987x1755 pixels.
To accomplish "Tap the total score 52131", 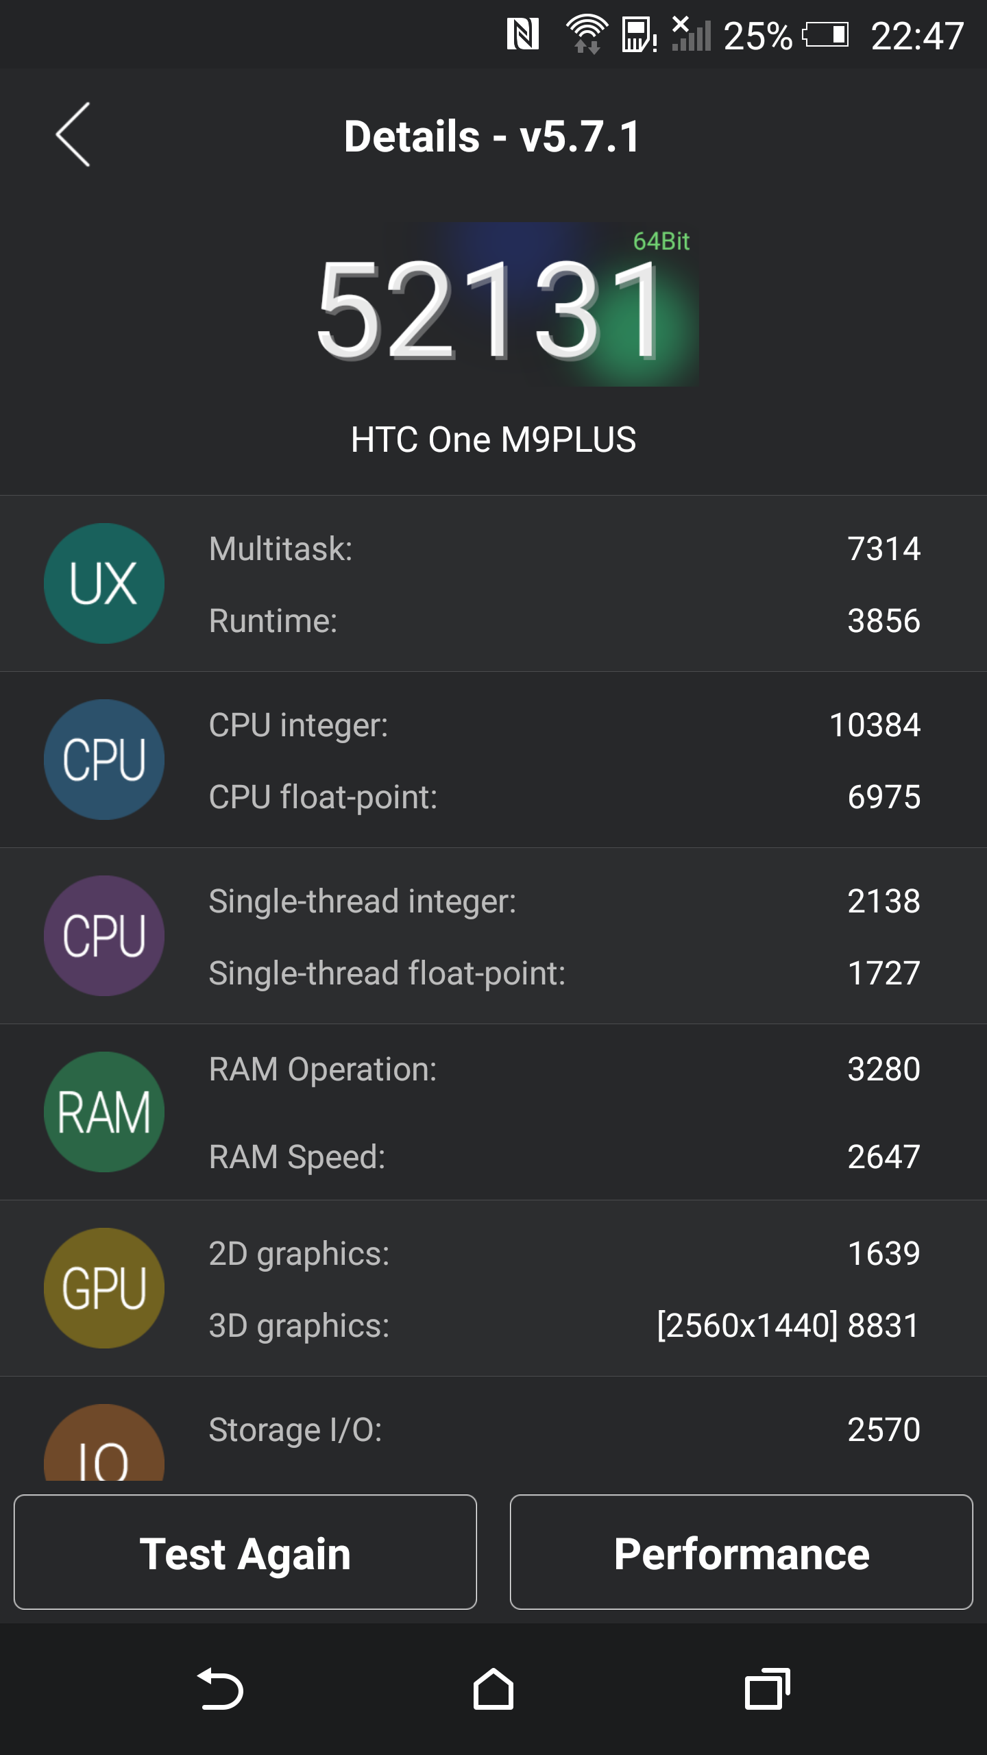I will [488, 310].
